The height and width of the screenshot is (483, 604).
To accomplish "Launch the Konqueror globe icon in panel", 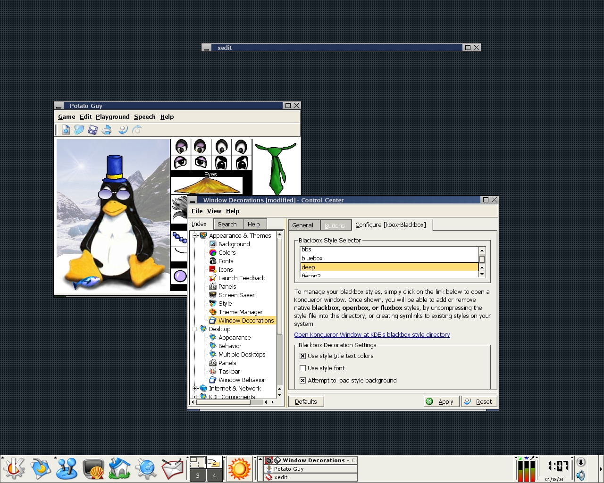I will point(146,468).
